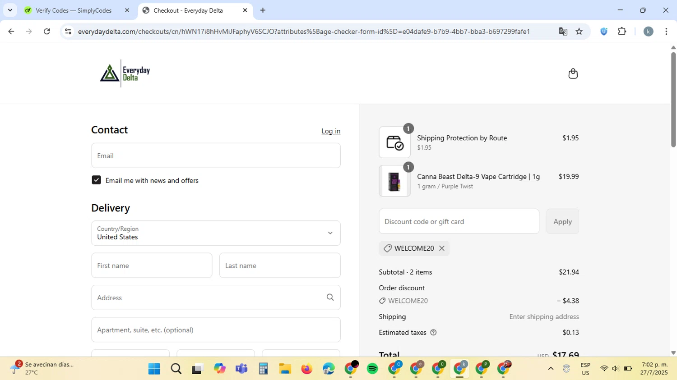Image resolution: width=677 pixels, height=380 pixels.
Task: Click the Everyday Delta logo
Action: 125,73
